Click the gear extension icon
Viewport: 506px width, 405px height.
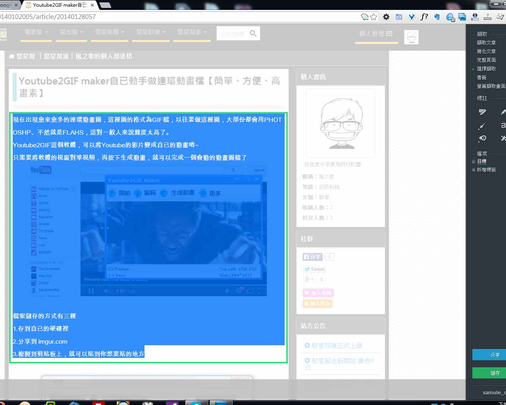(x=386, y=17)
